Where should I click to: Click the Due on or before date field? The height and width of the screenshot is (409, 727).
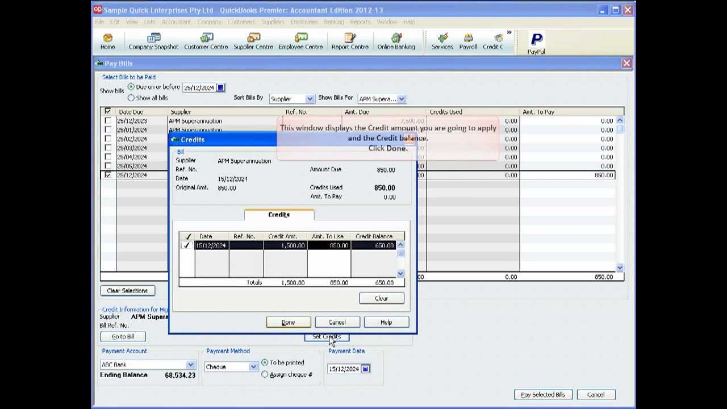pyautogui.click(x=199, y=88)
